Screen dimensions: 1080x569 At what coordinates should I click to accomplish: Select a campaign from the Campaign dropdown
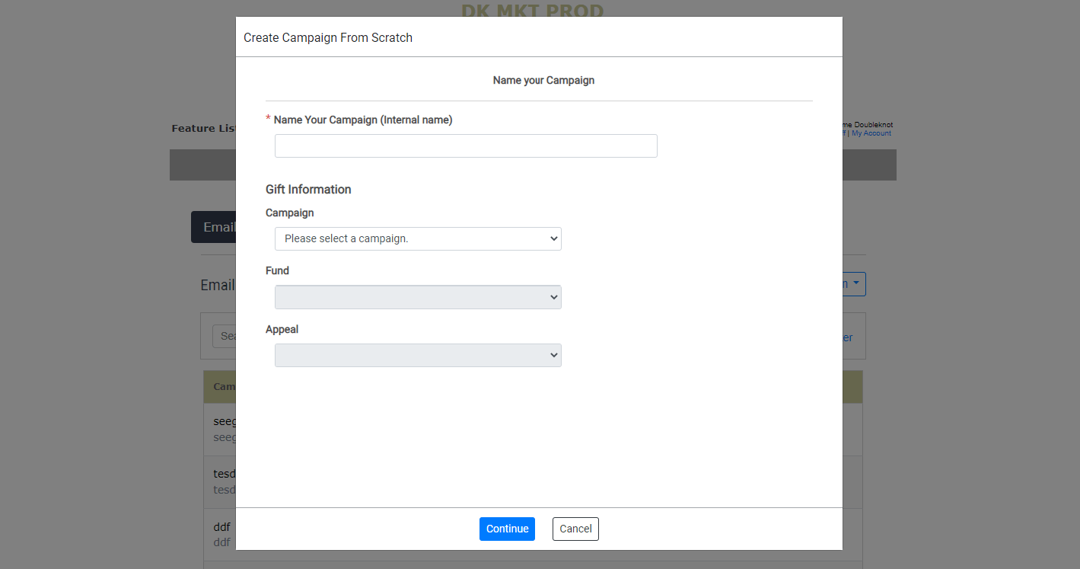coord(418,238)
